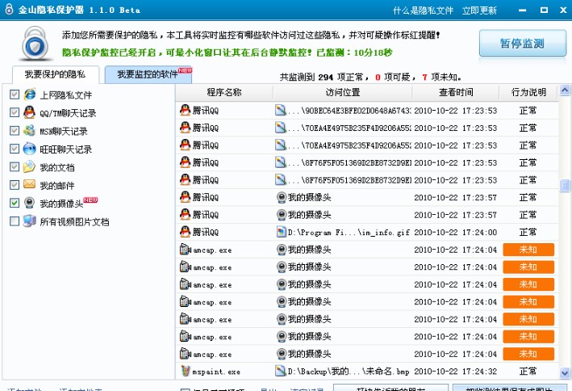The image size is (572, 391).
Task: Uncheck the 旺旺聊天记录 checkbox
Action: tap(15, 149)
